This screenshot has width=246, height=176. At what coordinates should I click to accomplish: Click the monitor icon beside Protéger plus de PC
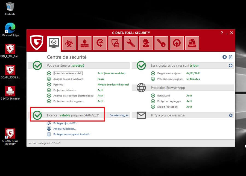point(49,123)
